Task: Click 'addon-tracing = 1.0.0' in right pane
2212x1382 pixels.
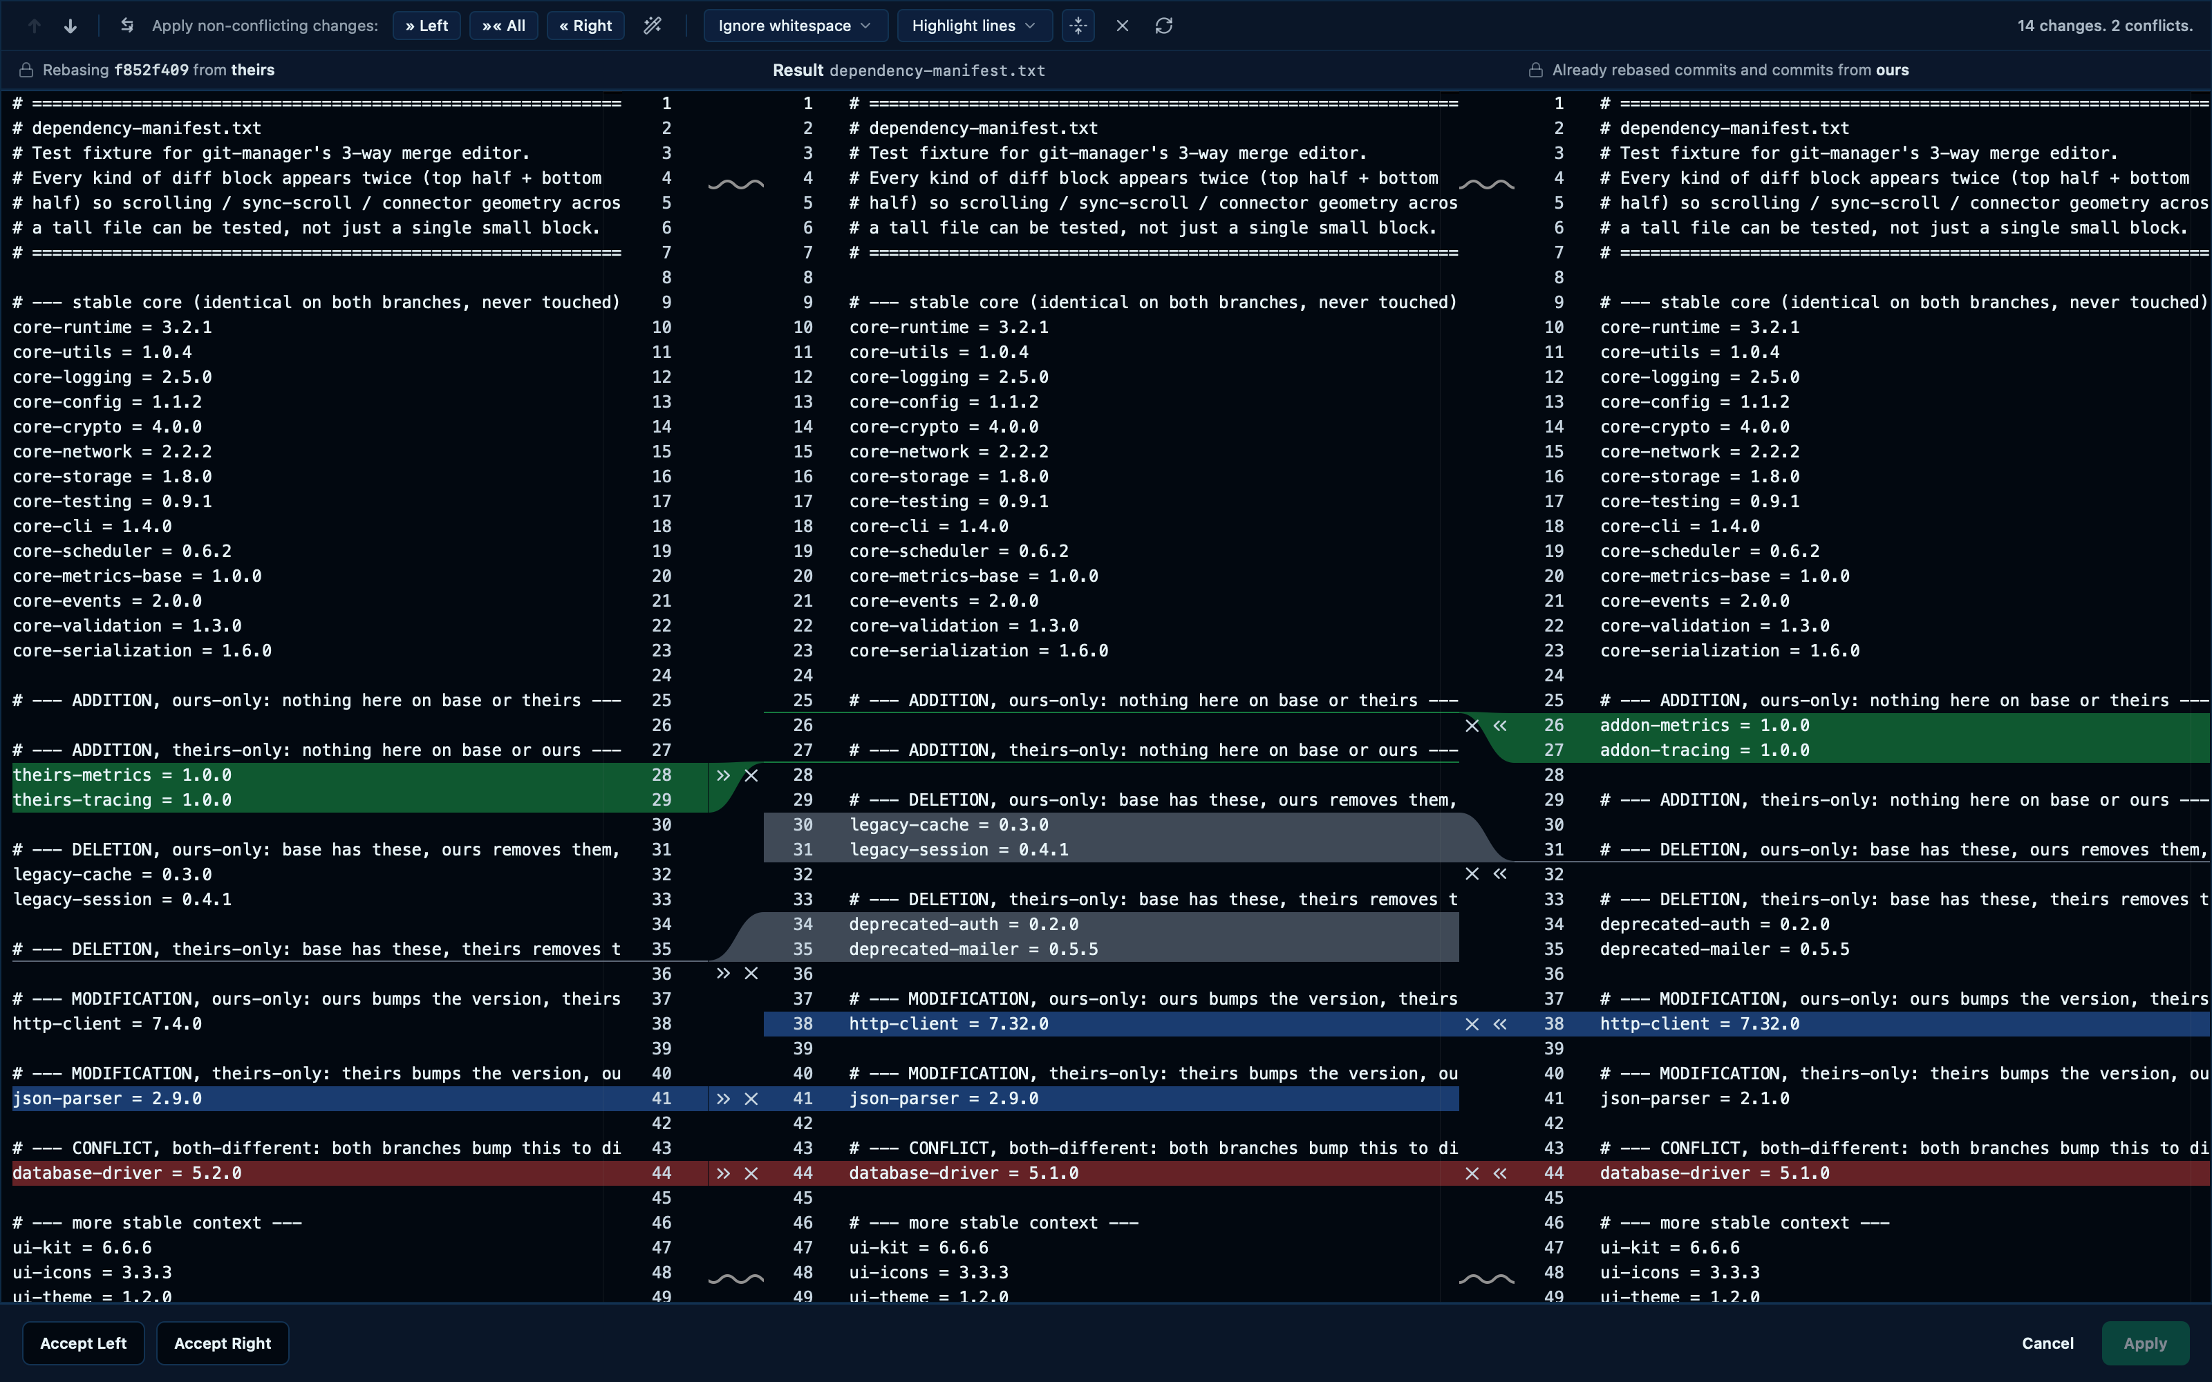Action: click(x=1705, y=750)
